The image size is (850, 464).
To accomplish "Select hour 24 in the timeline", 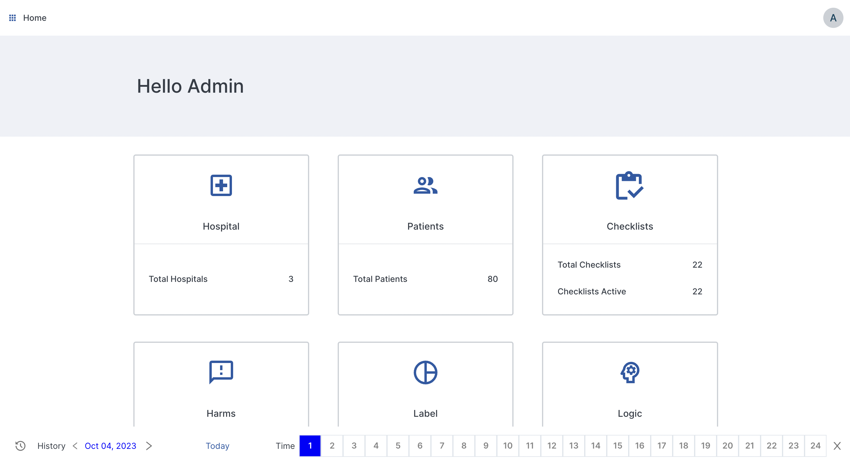I will click(815, 446).
